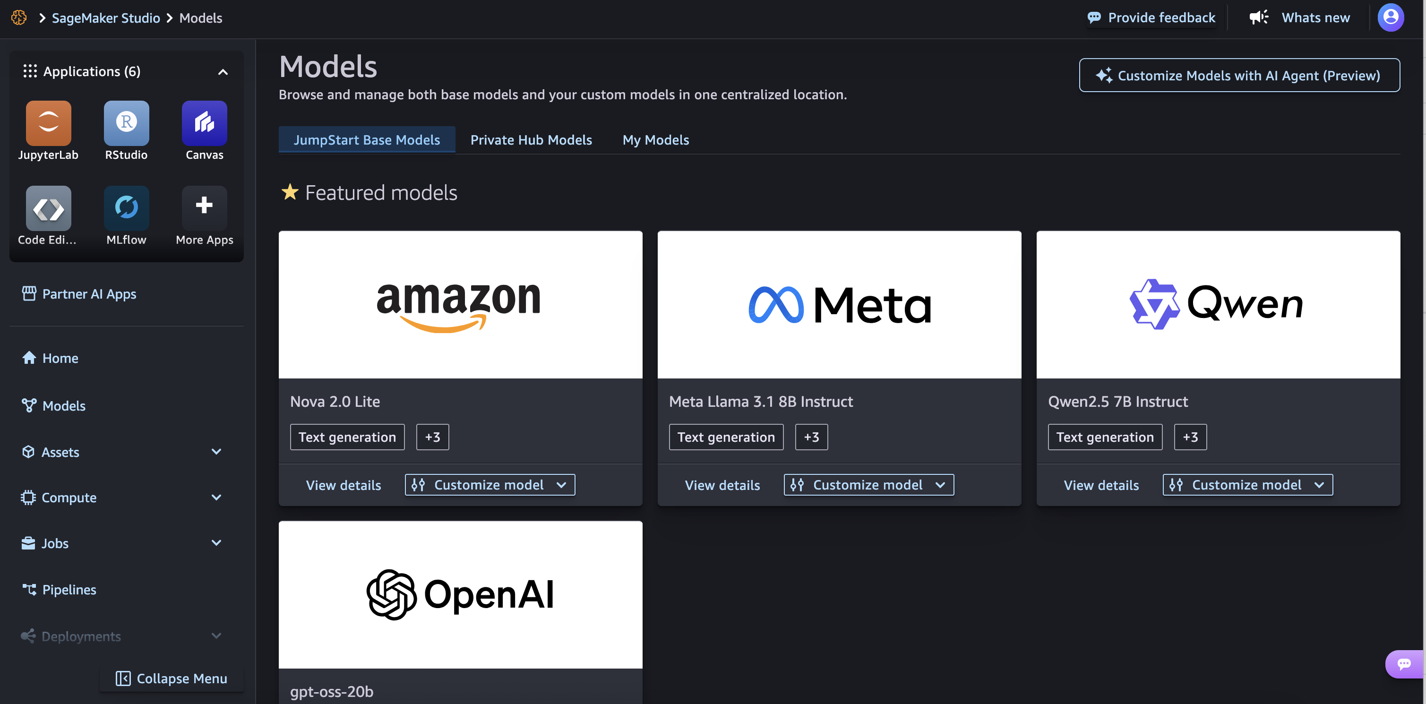Open the JupyterLab application
Screen dimensions: 1426x704
coord(48,123)
